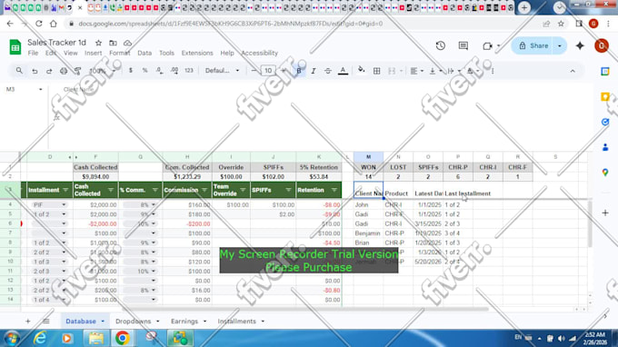Open vertical align options

coord(435,71)
